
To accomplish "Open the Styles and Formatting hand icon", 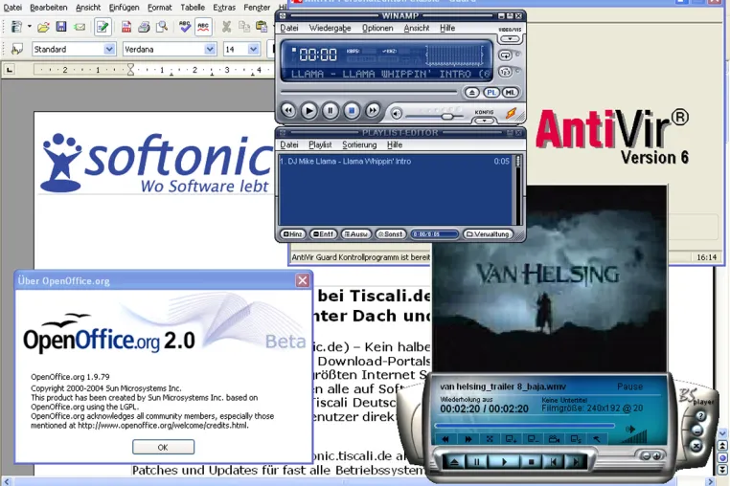I will click(x=16, y=49).
